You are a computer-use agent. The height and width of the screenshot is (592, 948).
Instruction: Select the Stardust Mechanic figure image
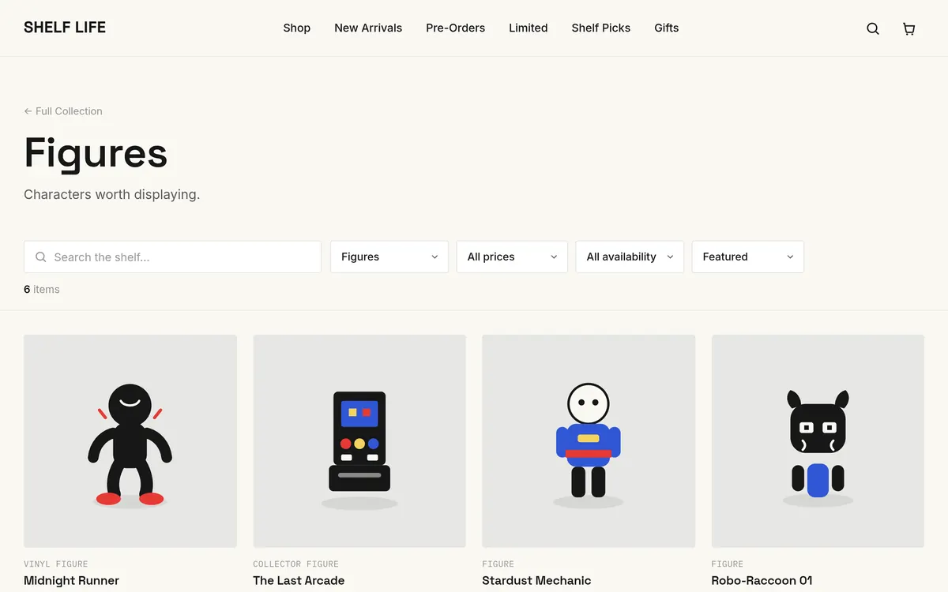tap(589, 441)
